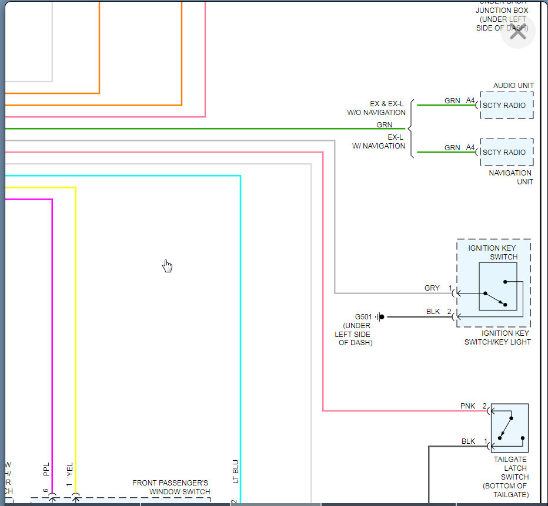Click the BLK wire connected to G501
The width and height of the screenshot is (548, 506).
tap(412, 316)
